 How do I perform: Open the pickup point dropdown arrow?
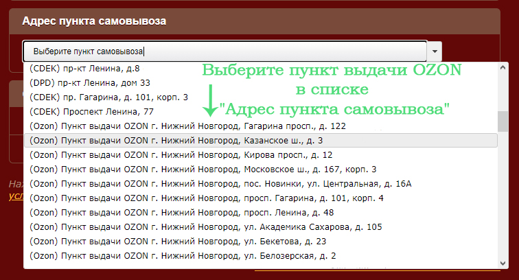435,51
